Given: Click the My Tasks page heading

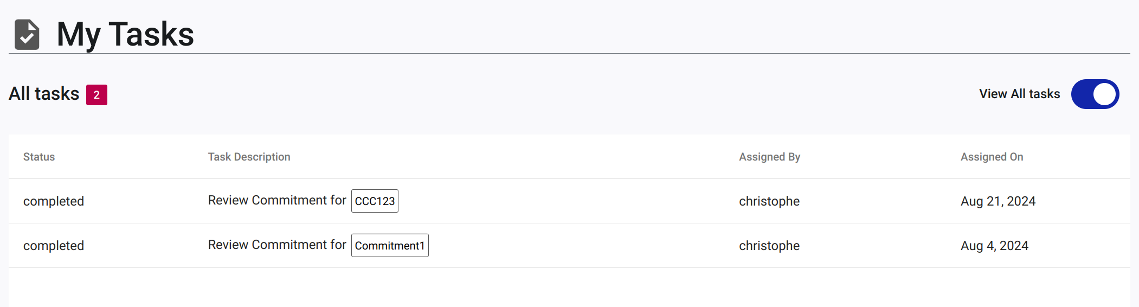Looking at the screenshot, I should point(125,34).
